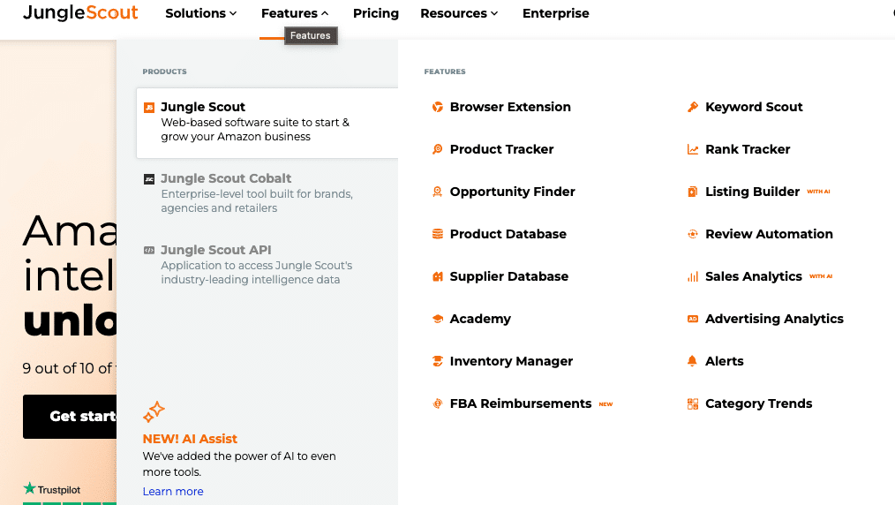Image resolution: width=895 pixels, height=505 pixels.
Task: Click the Jungle Scout product icon
Action: point(149,108)
